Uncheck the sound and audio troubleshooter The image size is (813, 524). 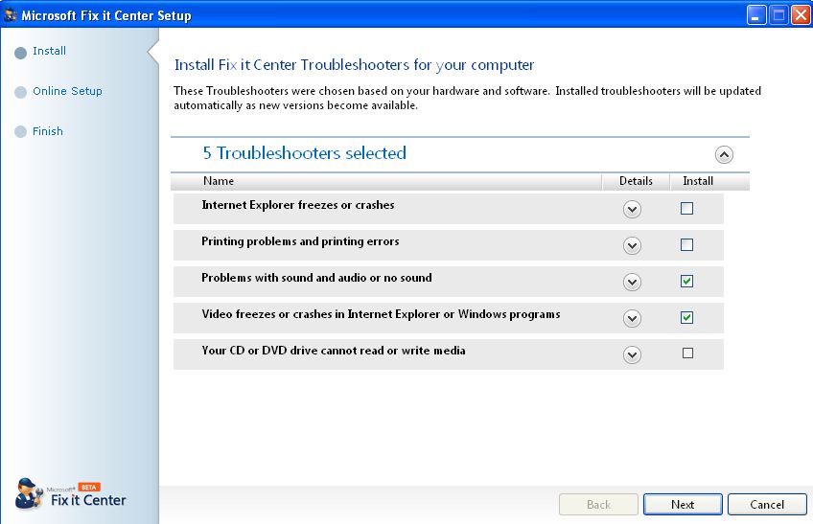pyautogui.click(x=686, y=282)
